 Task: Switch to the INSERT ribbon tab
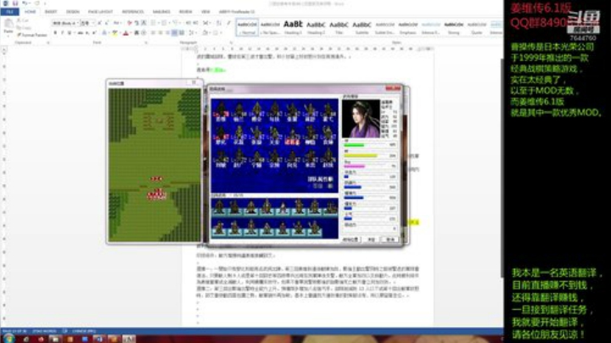click(51, 12)
